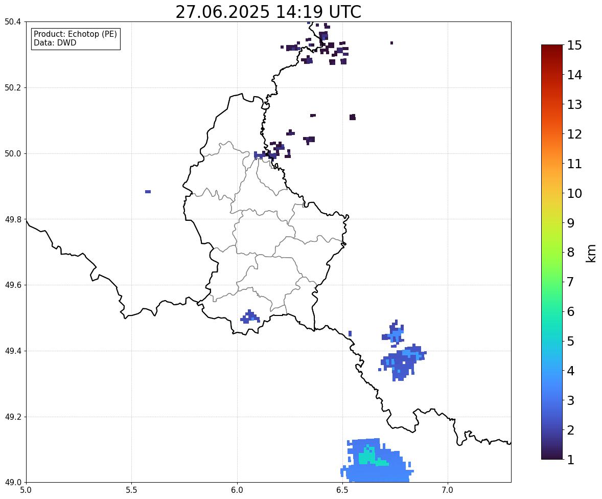The height and width of the screenshot is (499, 602).
Task: Click the colorbar tick label 1
Action: click(570, 460)
